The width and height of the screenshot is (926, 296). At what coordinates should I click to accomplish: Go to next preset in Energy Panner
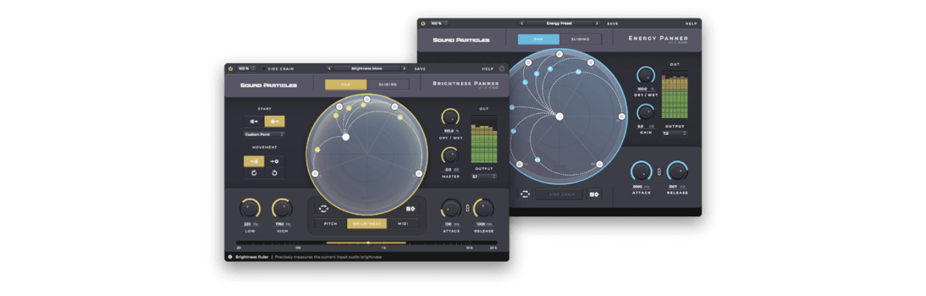tap(597, 23)
